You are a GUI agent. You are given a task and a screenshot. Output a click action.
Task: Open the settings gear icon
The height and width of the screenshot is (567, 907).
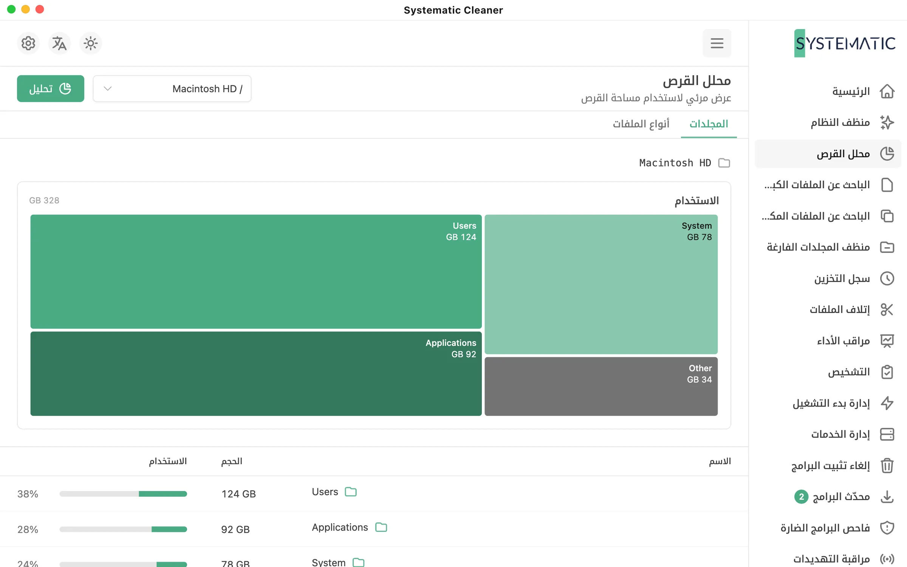click(28, 43)
